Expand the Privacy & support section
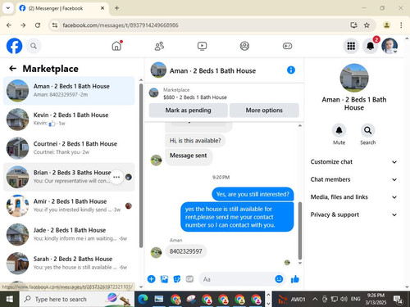The width and height of the screenshot is (410, 307). pyautogui.click(x=353, y=214)
